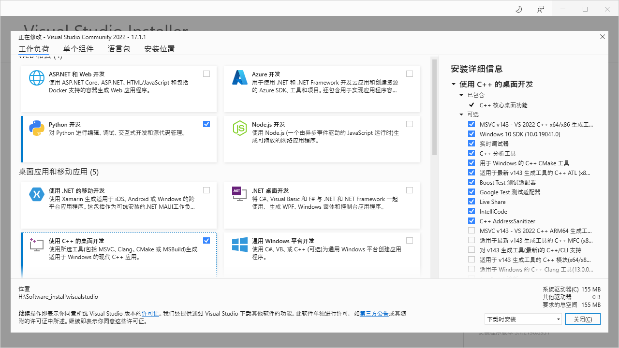The height and width of the screenshot is (348, 619).
Task: Enable the Node.js 开发 workload checkbox
Action: coord(410,124)
